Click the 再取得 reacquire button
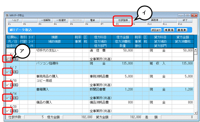The width and height of the screenshot is (200, 122). (x=155, y=20)
